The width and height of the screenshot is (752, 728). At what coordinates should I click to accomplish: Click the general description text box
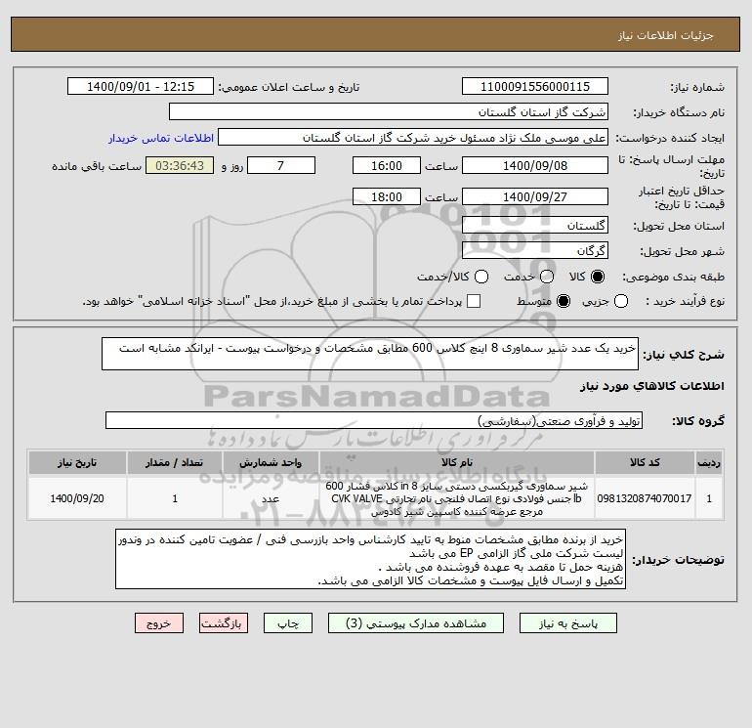pos(370,354)
